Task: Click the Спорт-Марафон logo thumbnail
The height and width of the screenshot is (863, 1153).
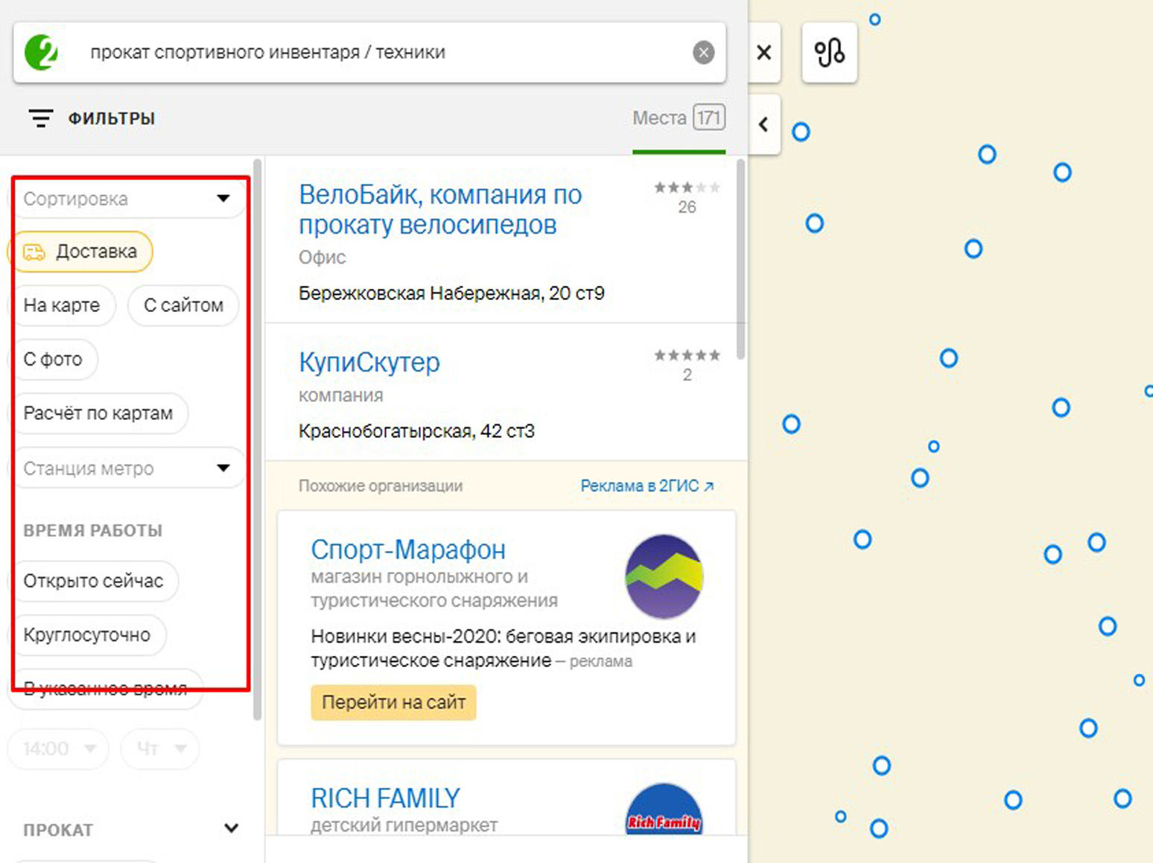Action: (664, 576)
